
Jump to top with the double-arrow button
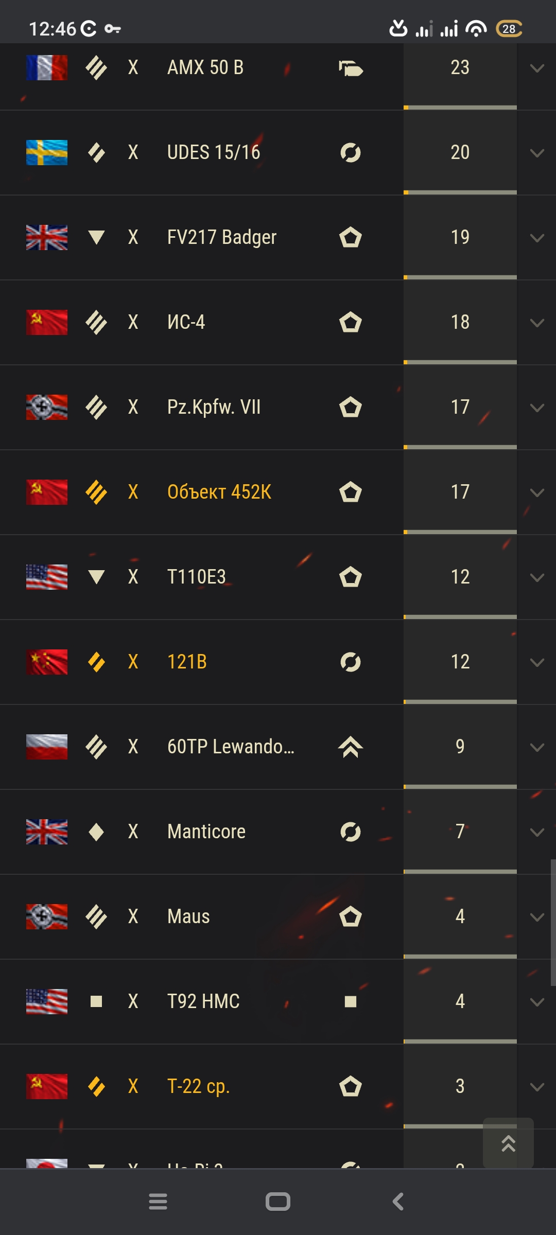508,1143
